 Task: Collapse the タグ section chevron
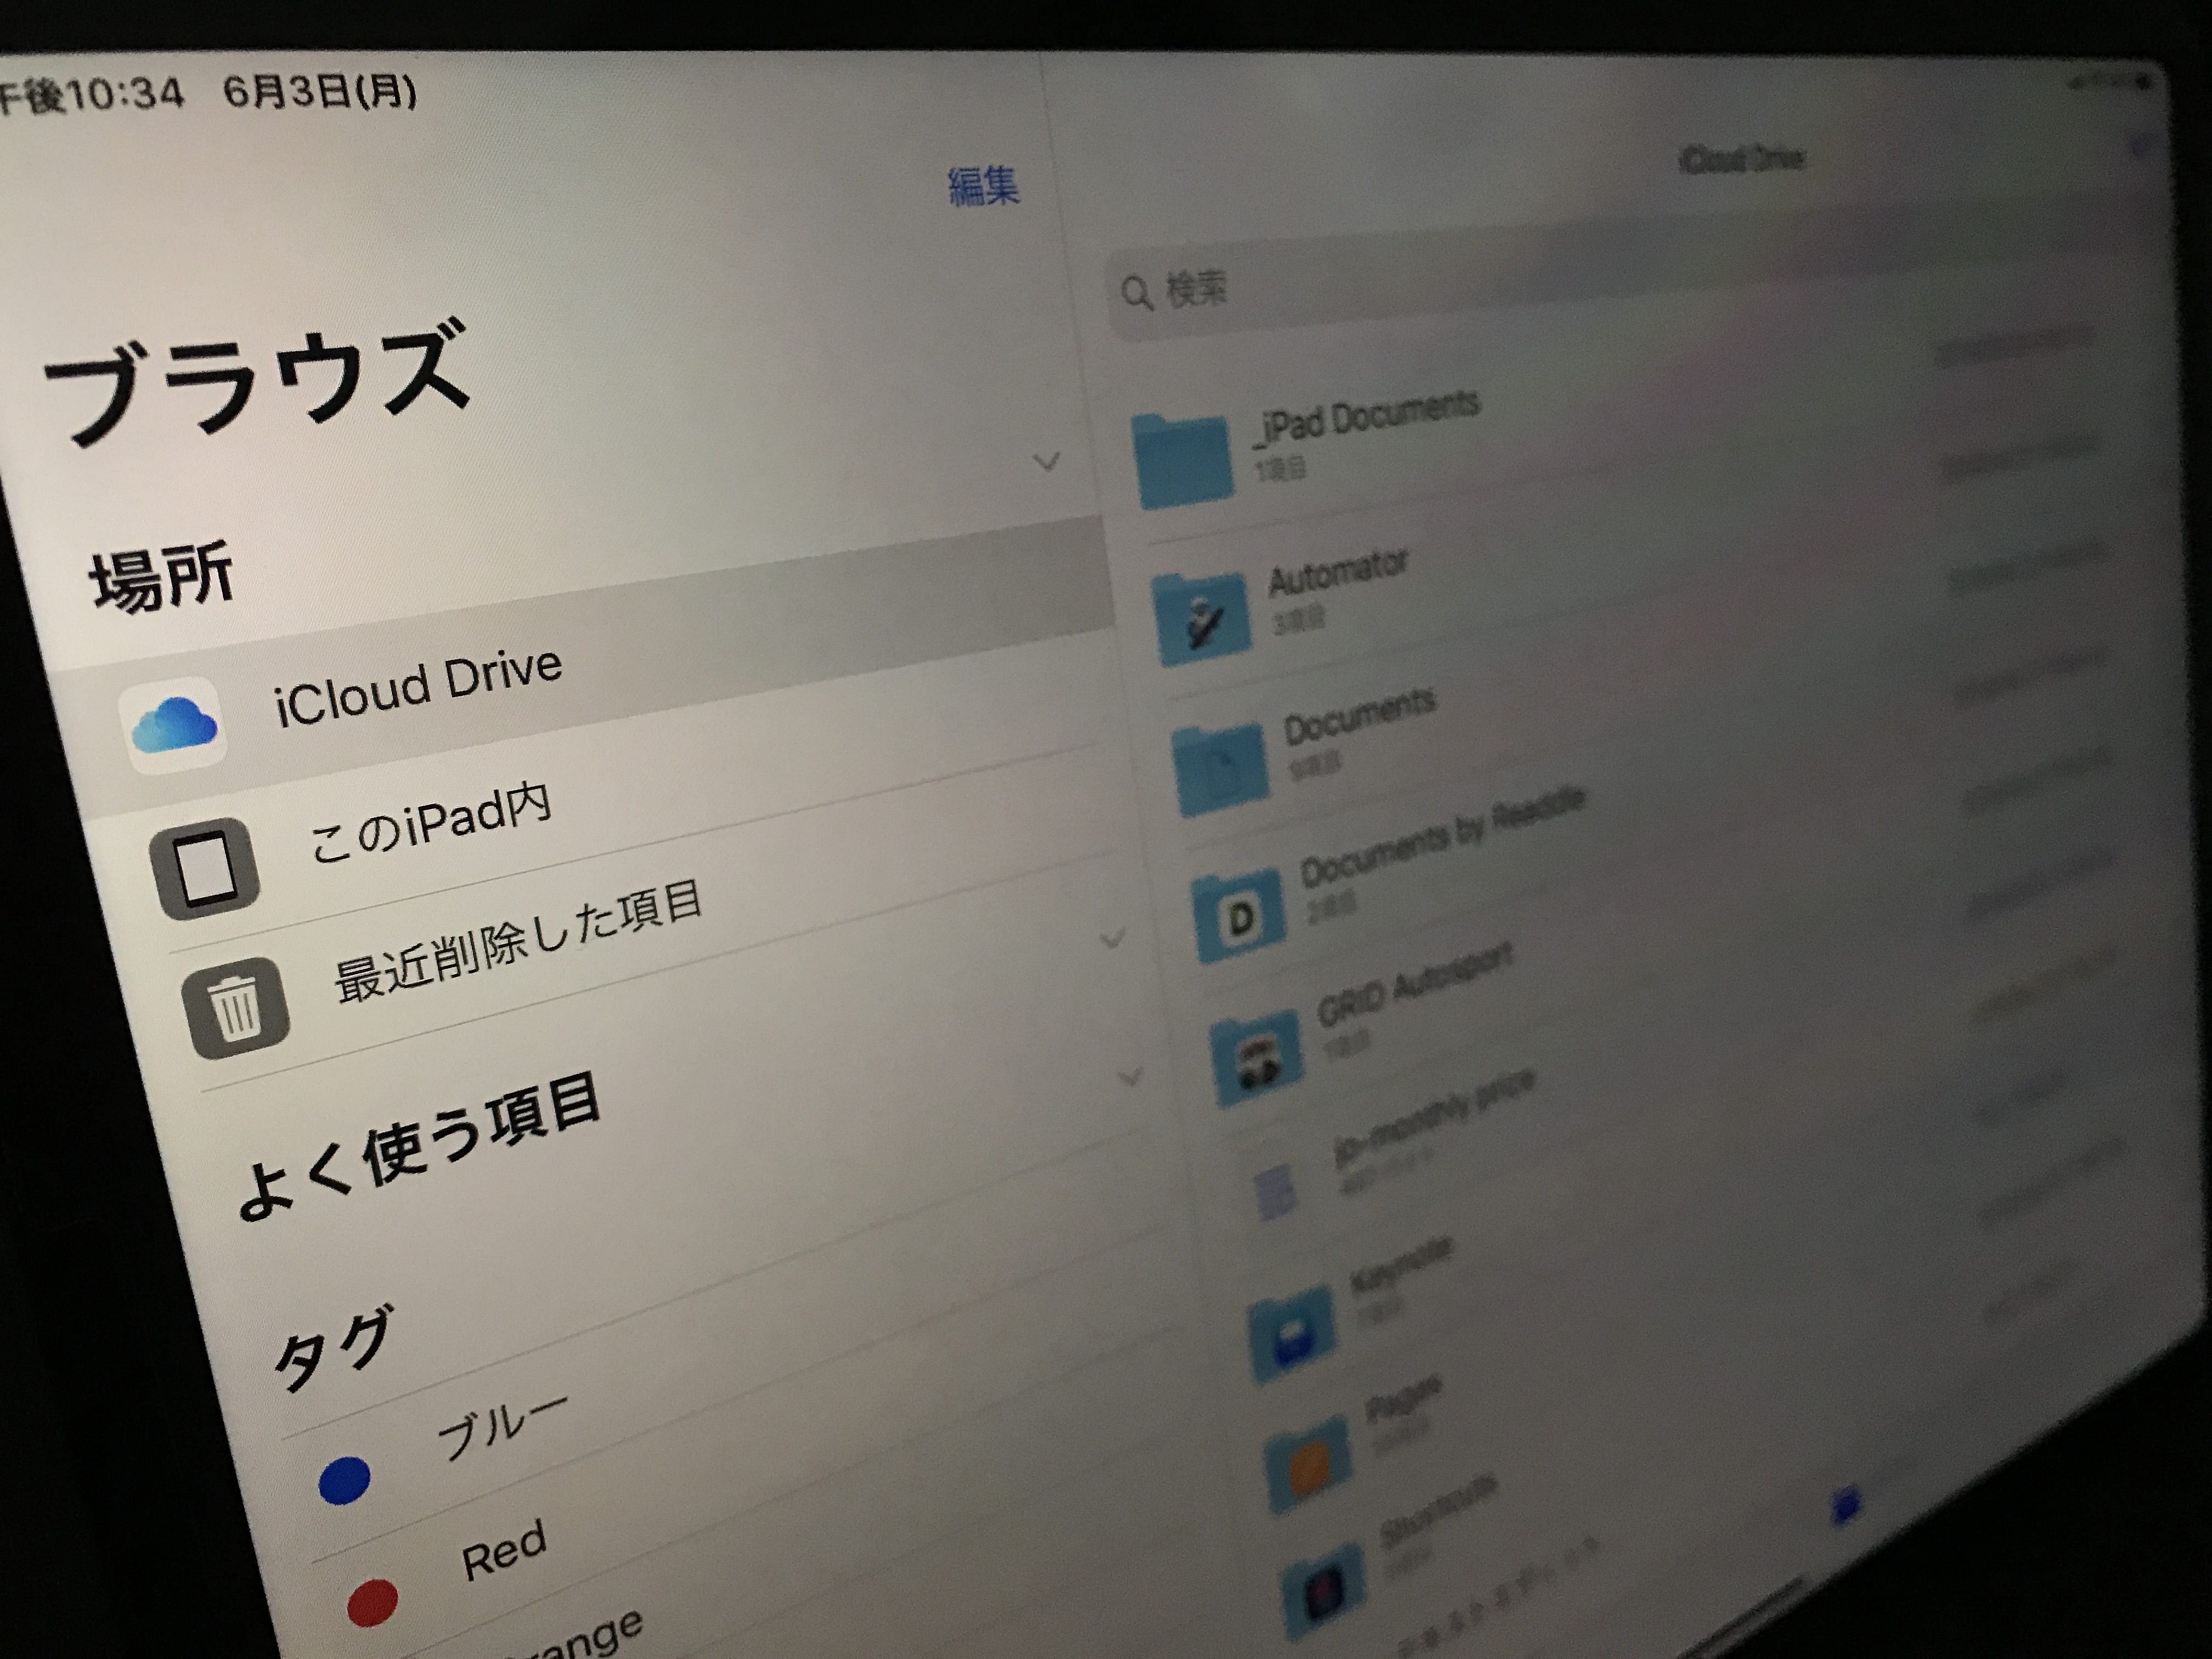click(1130, 1076)
